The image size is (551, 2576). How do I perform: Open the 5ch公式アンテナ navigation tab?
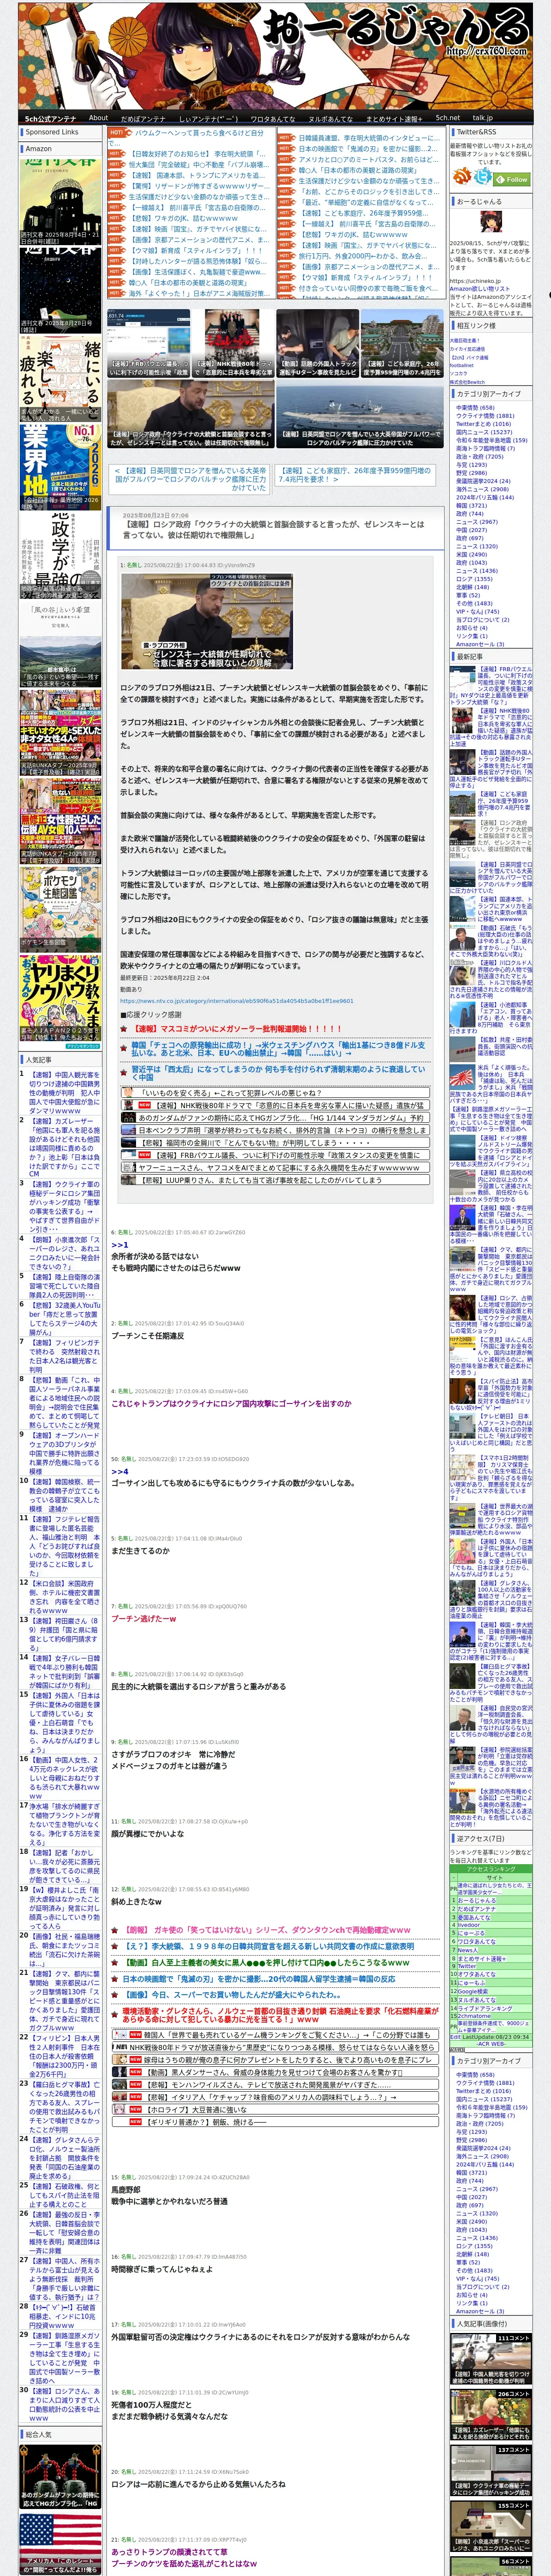point(50,118)
